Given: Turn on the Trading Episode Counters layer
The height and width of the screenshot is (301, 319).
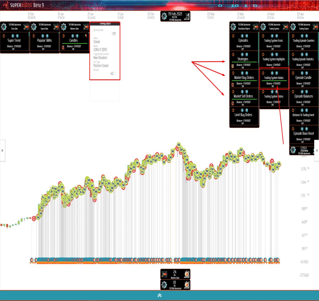Looking at the screenshot, I should pos(304,41).
